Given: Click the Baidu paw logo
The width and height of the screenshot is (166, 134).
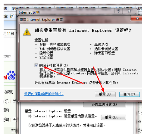Looking at the screenshot, I should (11, 75).
